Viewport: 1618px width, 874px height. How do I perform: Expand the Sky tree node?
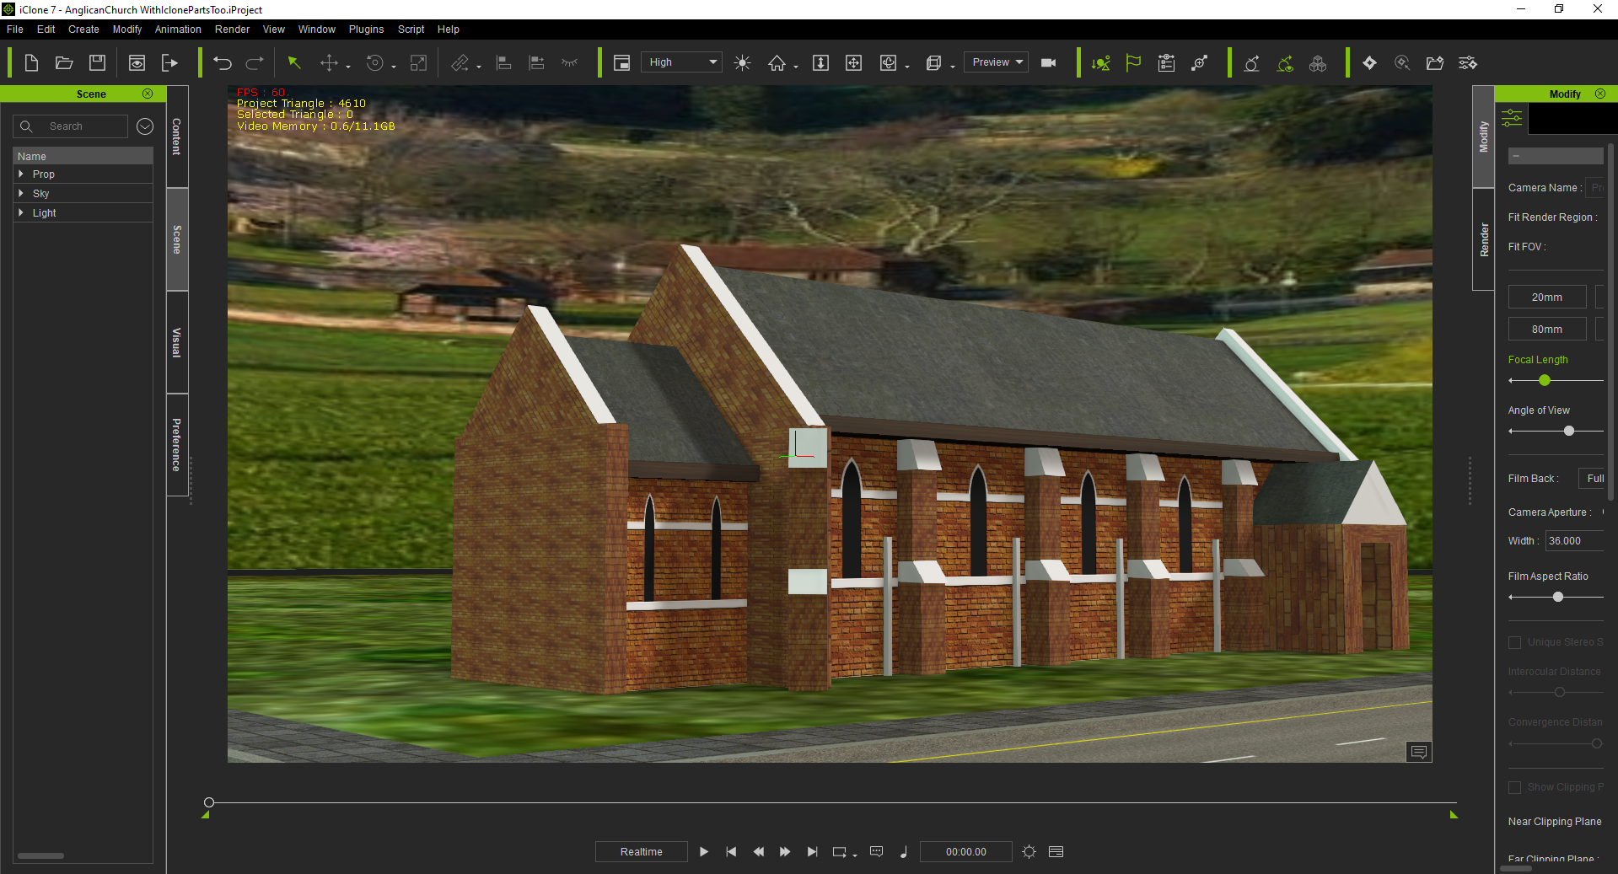click(x=21, y=193)
